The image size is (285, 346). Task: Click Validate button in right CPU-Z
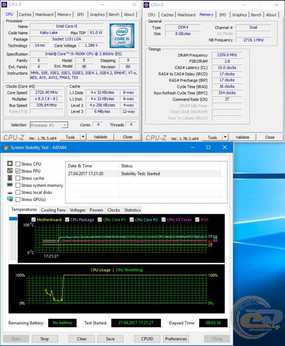pos(242,137)
